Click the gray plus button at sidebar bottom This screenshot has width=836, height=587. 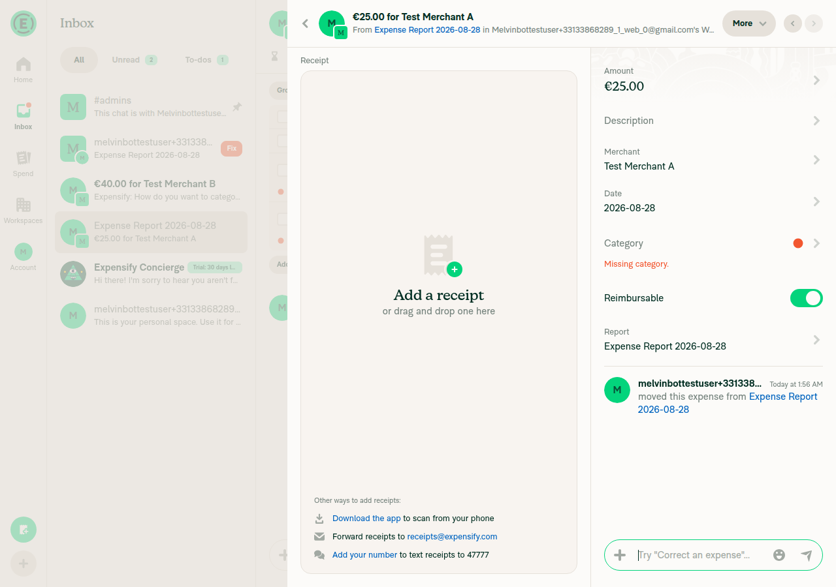[x=24, y=564]
